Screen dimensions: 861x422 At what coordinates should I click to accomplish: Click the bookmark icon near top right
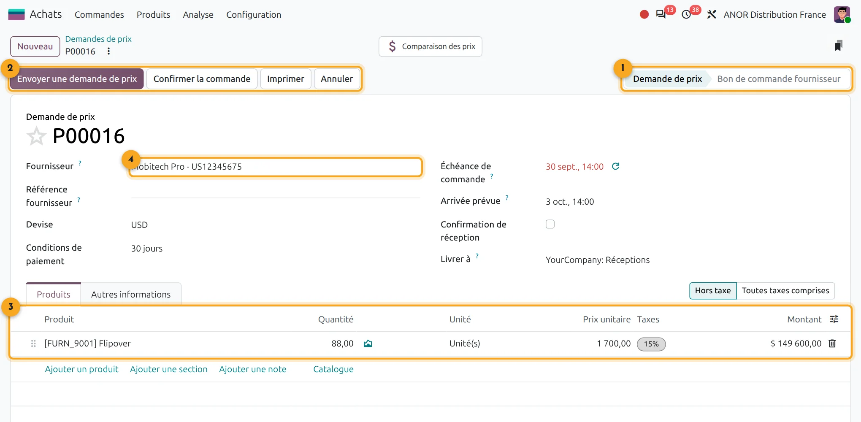click(838, 46)
